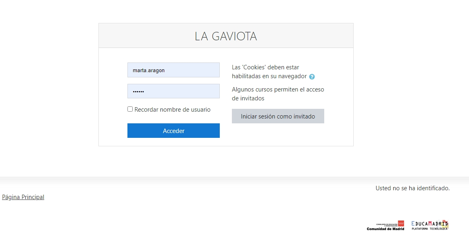Select the Usted no se ha identificado text
Viewport: 469px width, 237px height.
click(x=411, y=188)
